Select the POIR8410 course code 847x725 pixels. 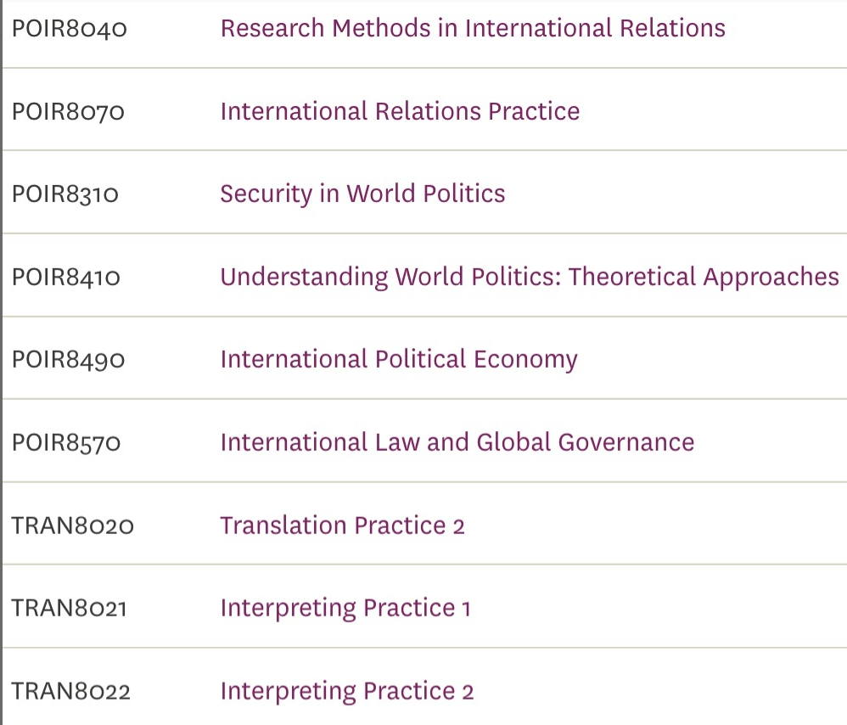pos(66,278)
